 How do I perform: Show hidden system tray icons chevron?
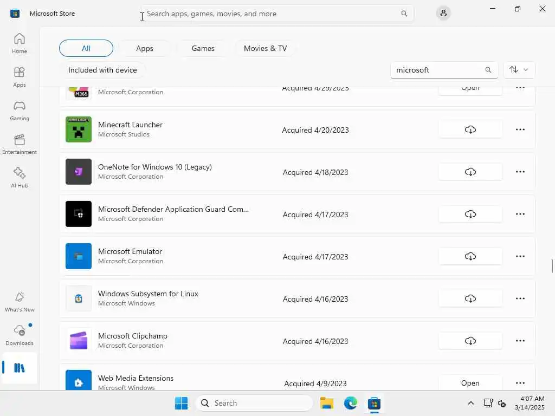471,403
